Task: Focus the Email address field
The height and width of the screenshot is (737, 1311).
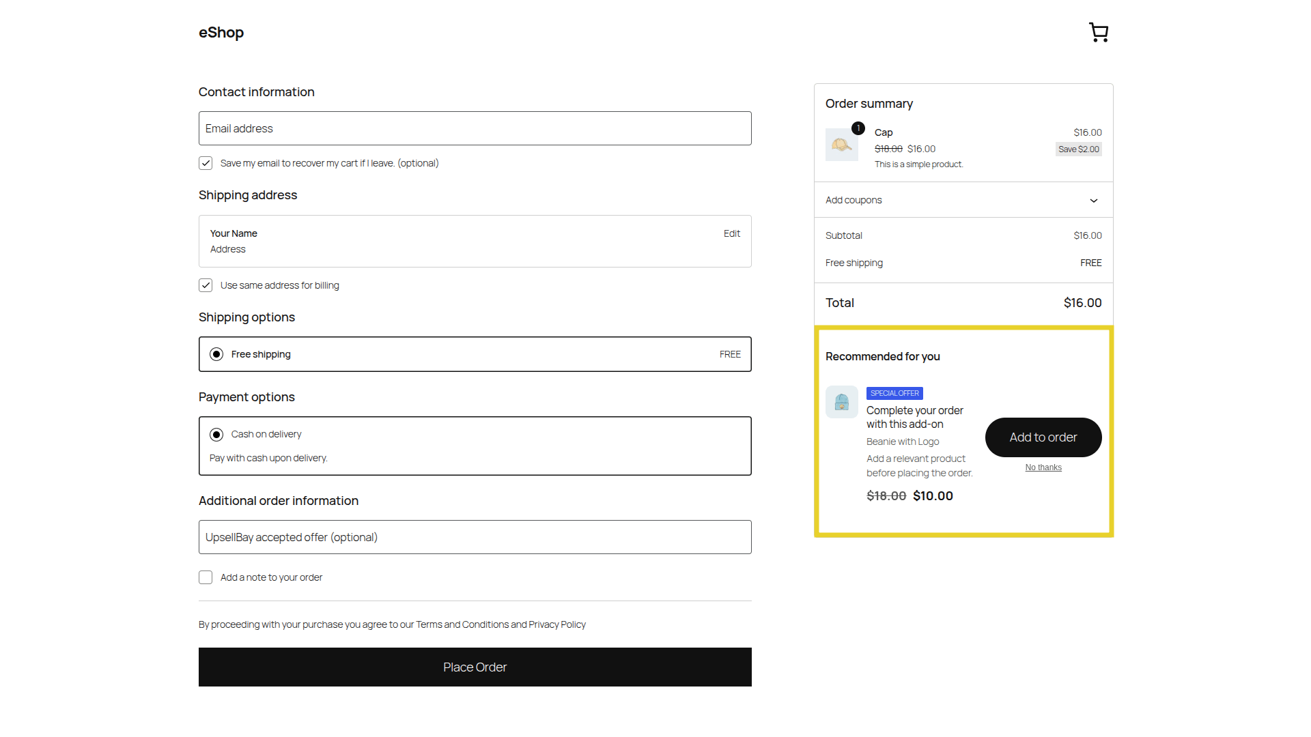Action: click(x=475, y=128)
